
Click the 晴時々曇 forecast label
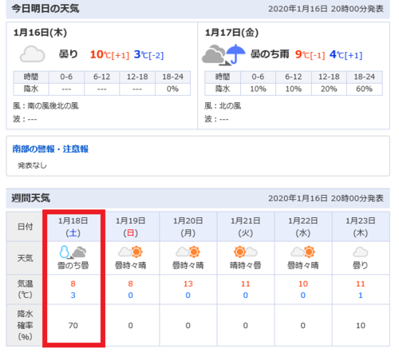click(245, 265)
